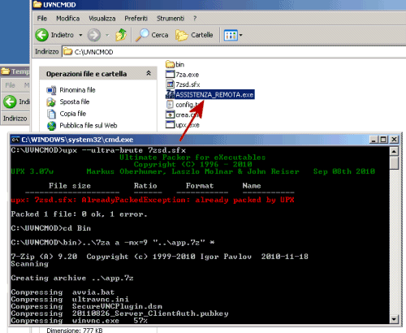Image resolution: width=406 pixels, height=333 pixels.
Task: Click the Sposta file icon
Action: (51, 102)
